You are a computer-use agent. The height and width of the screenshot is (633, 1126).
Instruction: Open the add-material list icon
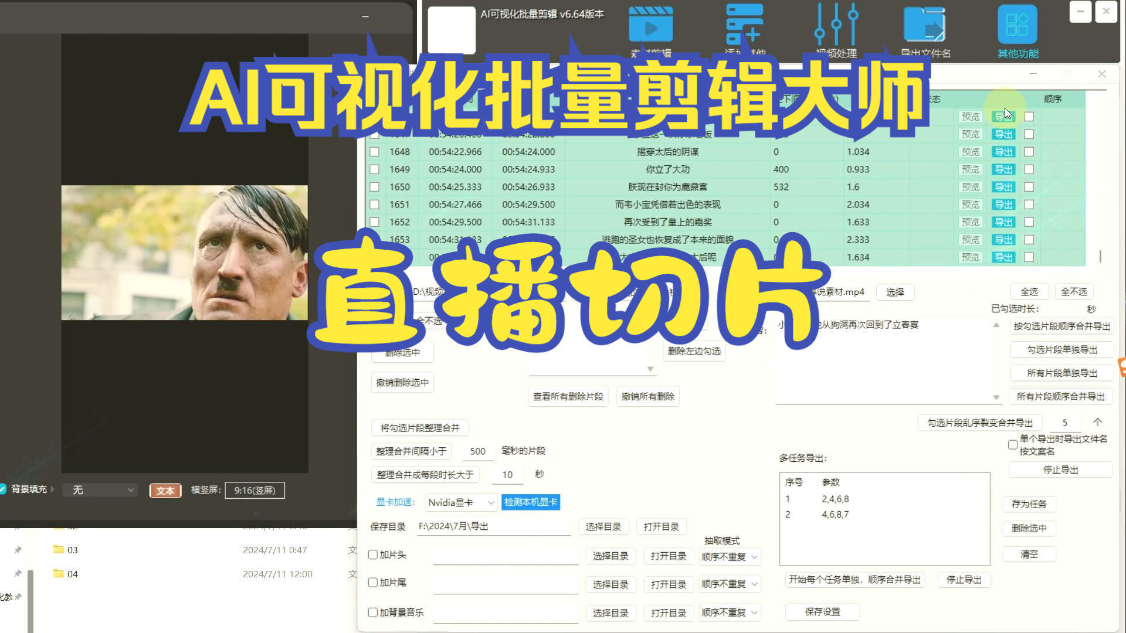pos(745,25)
